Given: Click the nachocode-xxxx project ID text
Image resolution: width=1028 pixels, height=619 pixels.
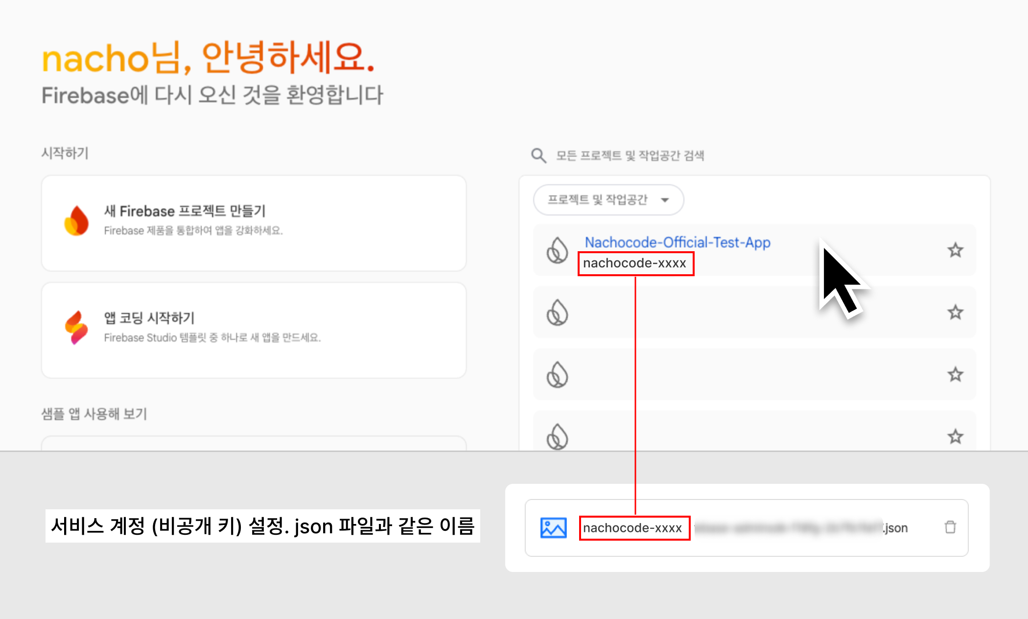Looking at the screenshot, I should (634, 263).
